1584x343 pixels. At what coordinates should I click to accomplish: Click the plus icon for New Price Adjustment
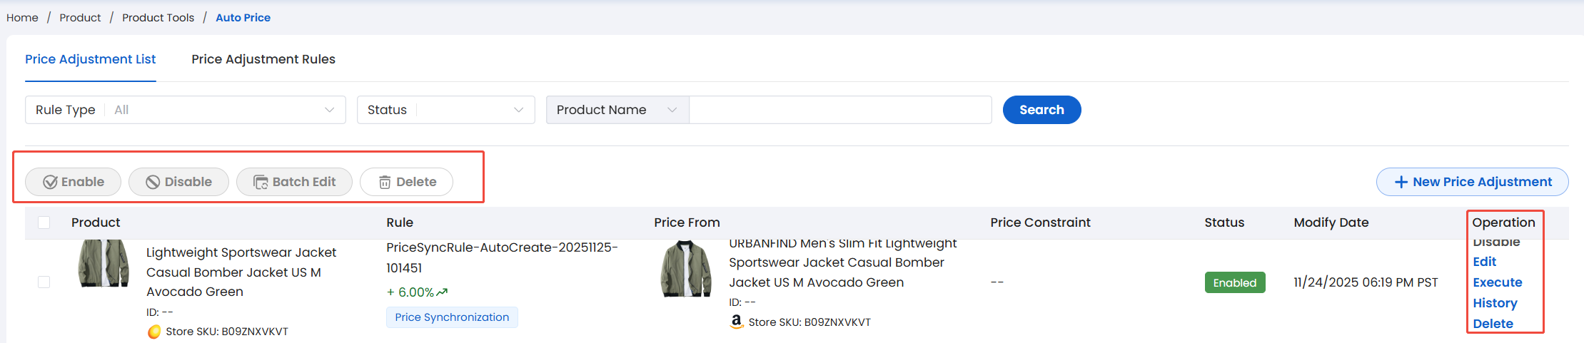coord(1401,183)
